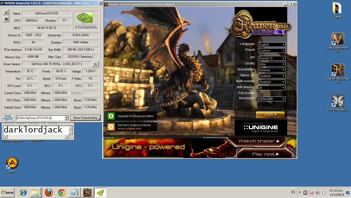Open the Quality dropdown set to Ultra
Image resolution: width=351 pixels, height=198 pixels.
pyautogui.click(x=272, y=64)
